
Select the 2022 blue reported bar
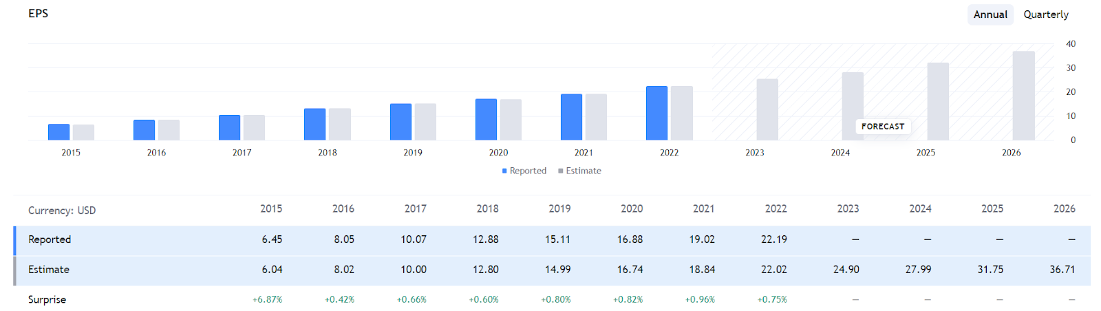(x=657, y=114)
